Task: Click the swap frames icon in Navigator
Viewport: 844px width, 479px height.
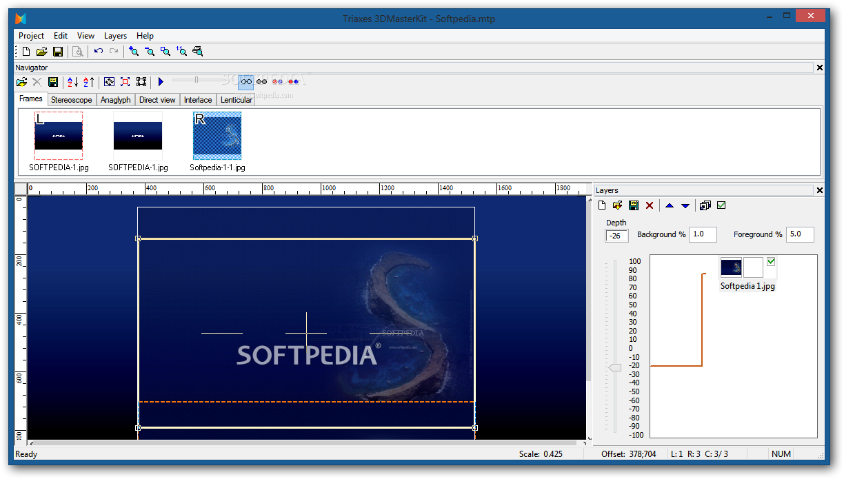Action: coord(109,82)
